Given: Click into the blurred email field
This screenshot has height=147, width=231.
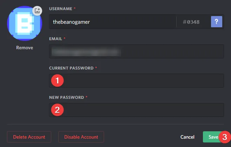Looking at the screenshot, I should coord(136,52).
